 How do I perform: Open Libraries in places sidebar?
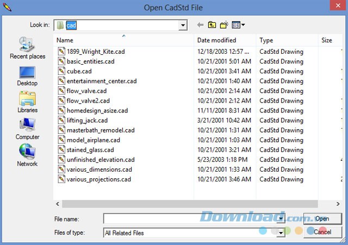pos(27,102)
